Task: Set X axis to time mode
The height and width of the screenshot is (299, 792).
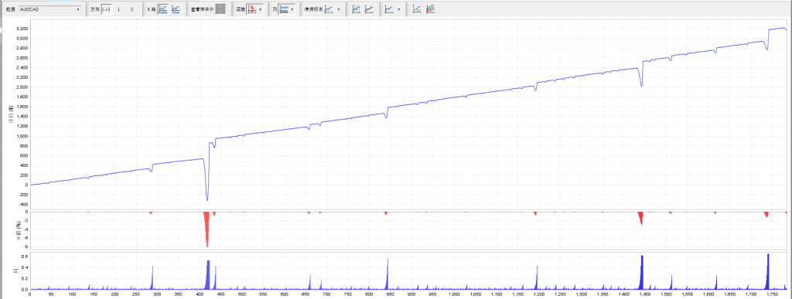Action: pos(176,9)
